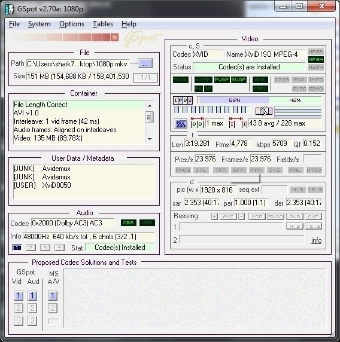Click the VGS graph icon button

coord(180,124)
